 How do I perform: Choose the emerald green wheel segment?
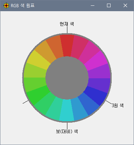tap(45, 103)
